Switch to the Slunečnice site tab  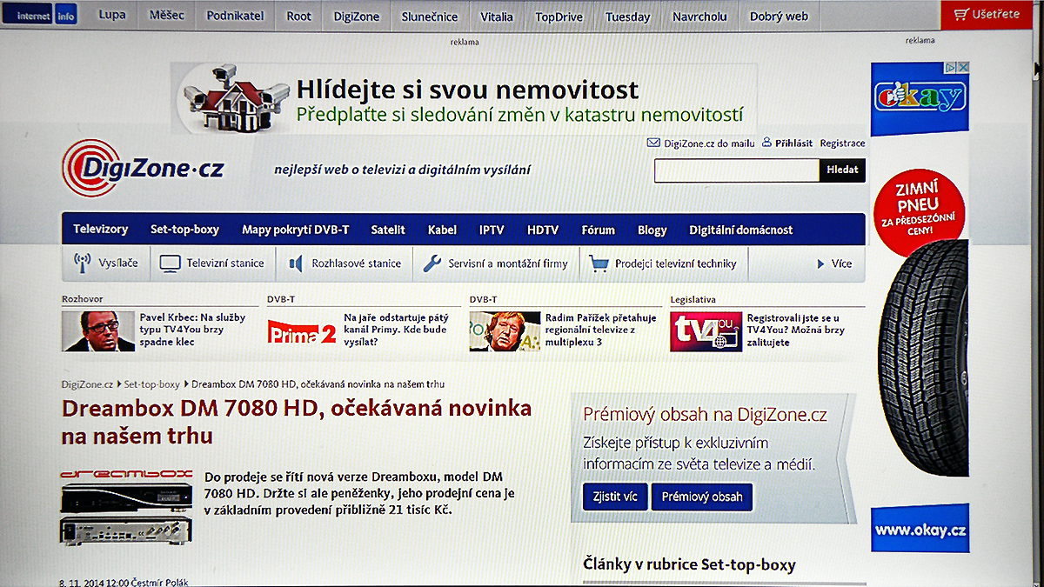(430, 16)
